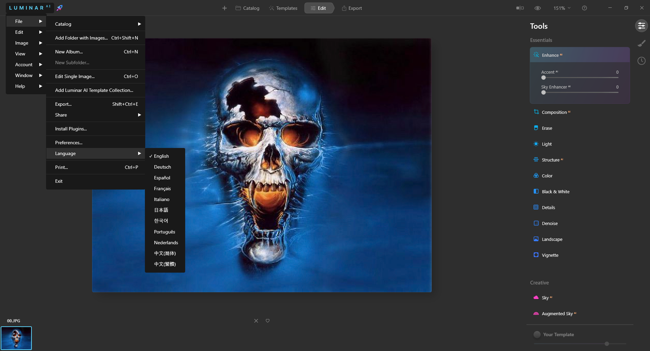The height and width of the screenshot is (351, 650).
Task: Click the Accent AI slider handle
Action: (543, 78)
